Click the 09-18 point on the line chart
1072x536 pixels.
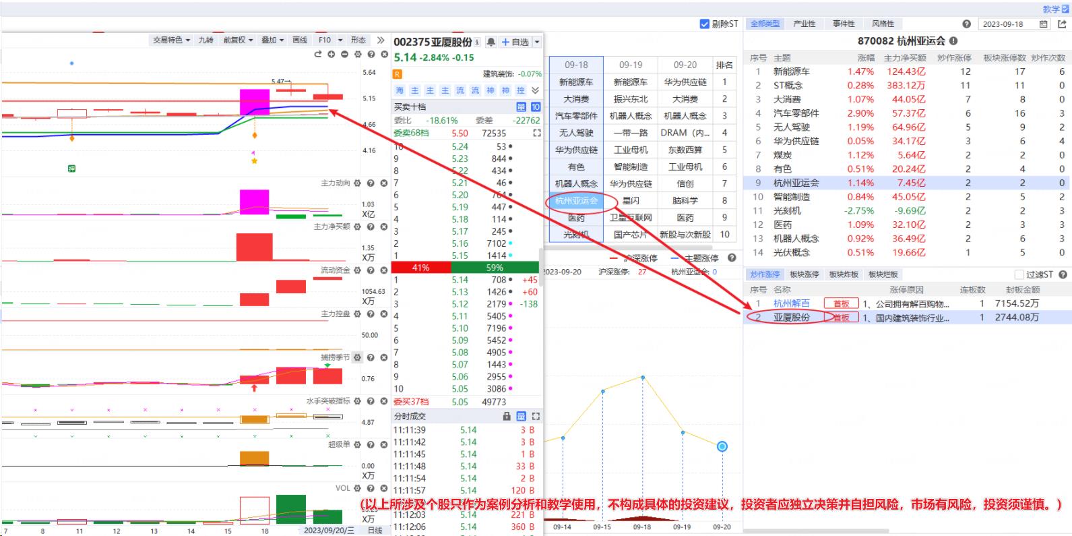click(643, 378)
